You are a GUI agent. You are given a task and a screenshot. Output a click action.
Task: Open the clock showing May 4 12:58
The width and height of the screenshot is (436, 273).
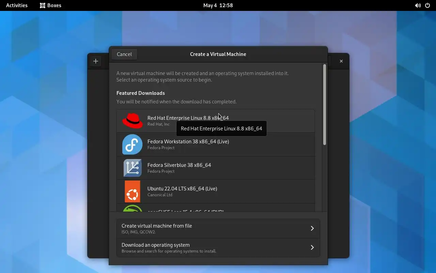point(218,5)
